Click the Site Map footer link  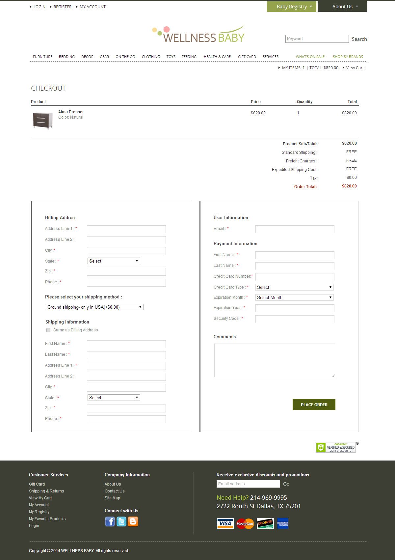112,498
